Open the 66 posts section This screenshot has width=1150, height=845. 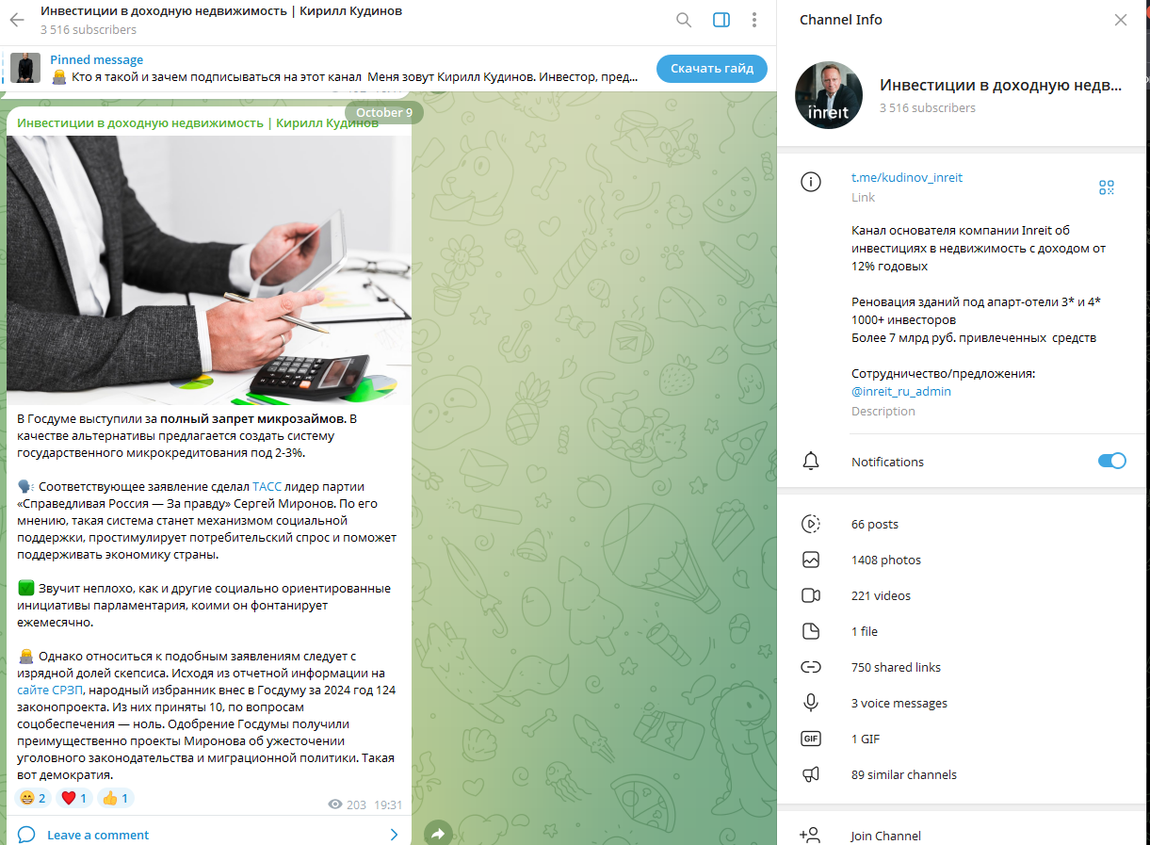963,524
